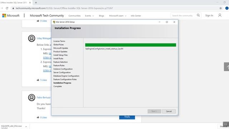Select Global Rules step
229x129 pixels.
click(x=58, y=44)
